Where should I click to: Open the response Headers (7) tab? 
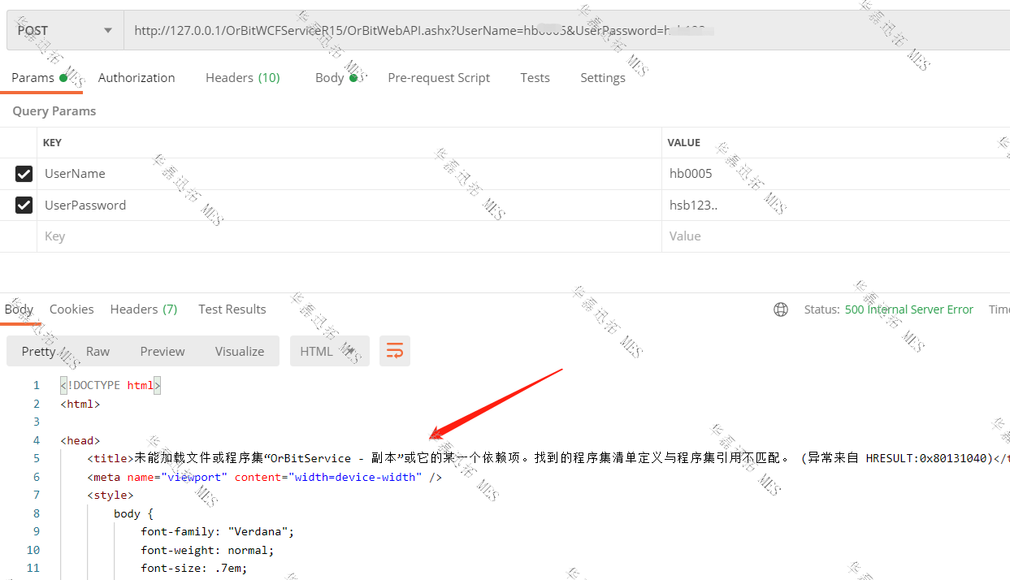tap(144, 309)
